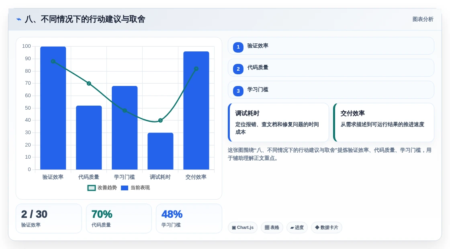This screenshot has width=450, height=249.
Task: Click the number 2 badge for 代码质量
Action: [238, 69]
